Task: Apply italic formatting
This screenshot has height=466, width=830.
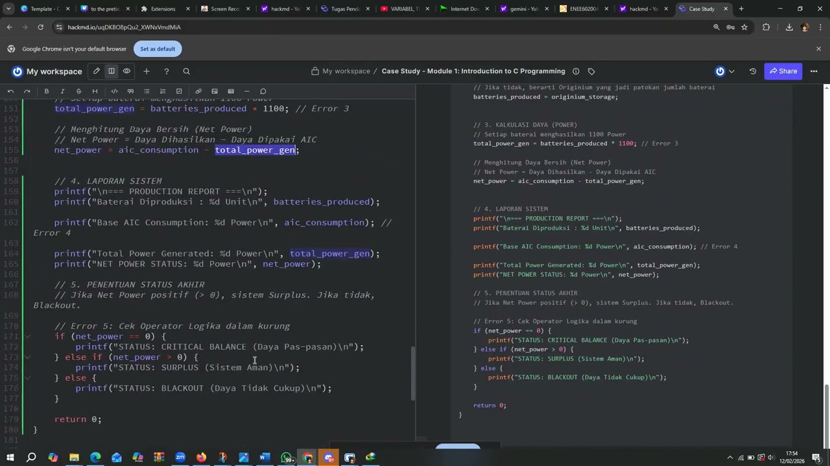Action: tap(62, 91)
